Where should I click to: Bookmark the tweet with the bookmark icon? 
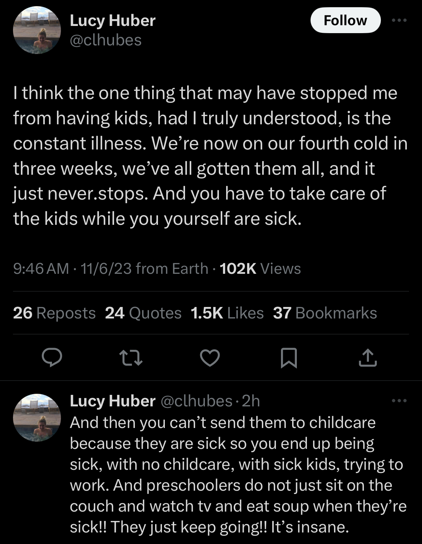(x=289, y=357)
